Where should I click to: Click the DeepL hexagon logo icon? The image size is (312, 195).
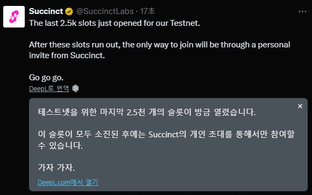coord(75,89)
